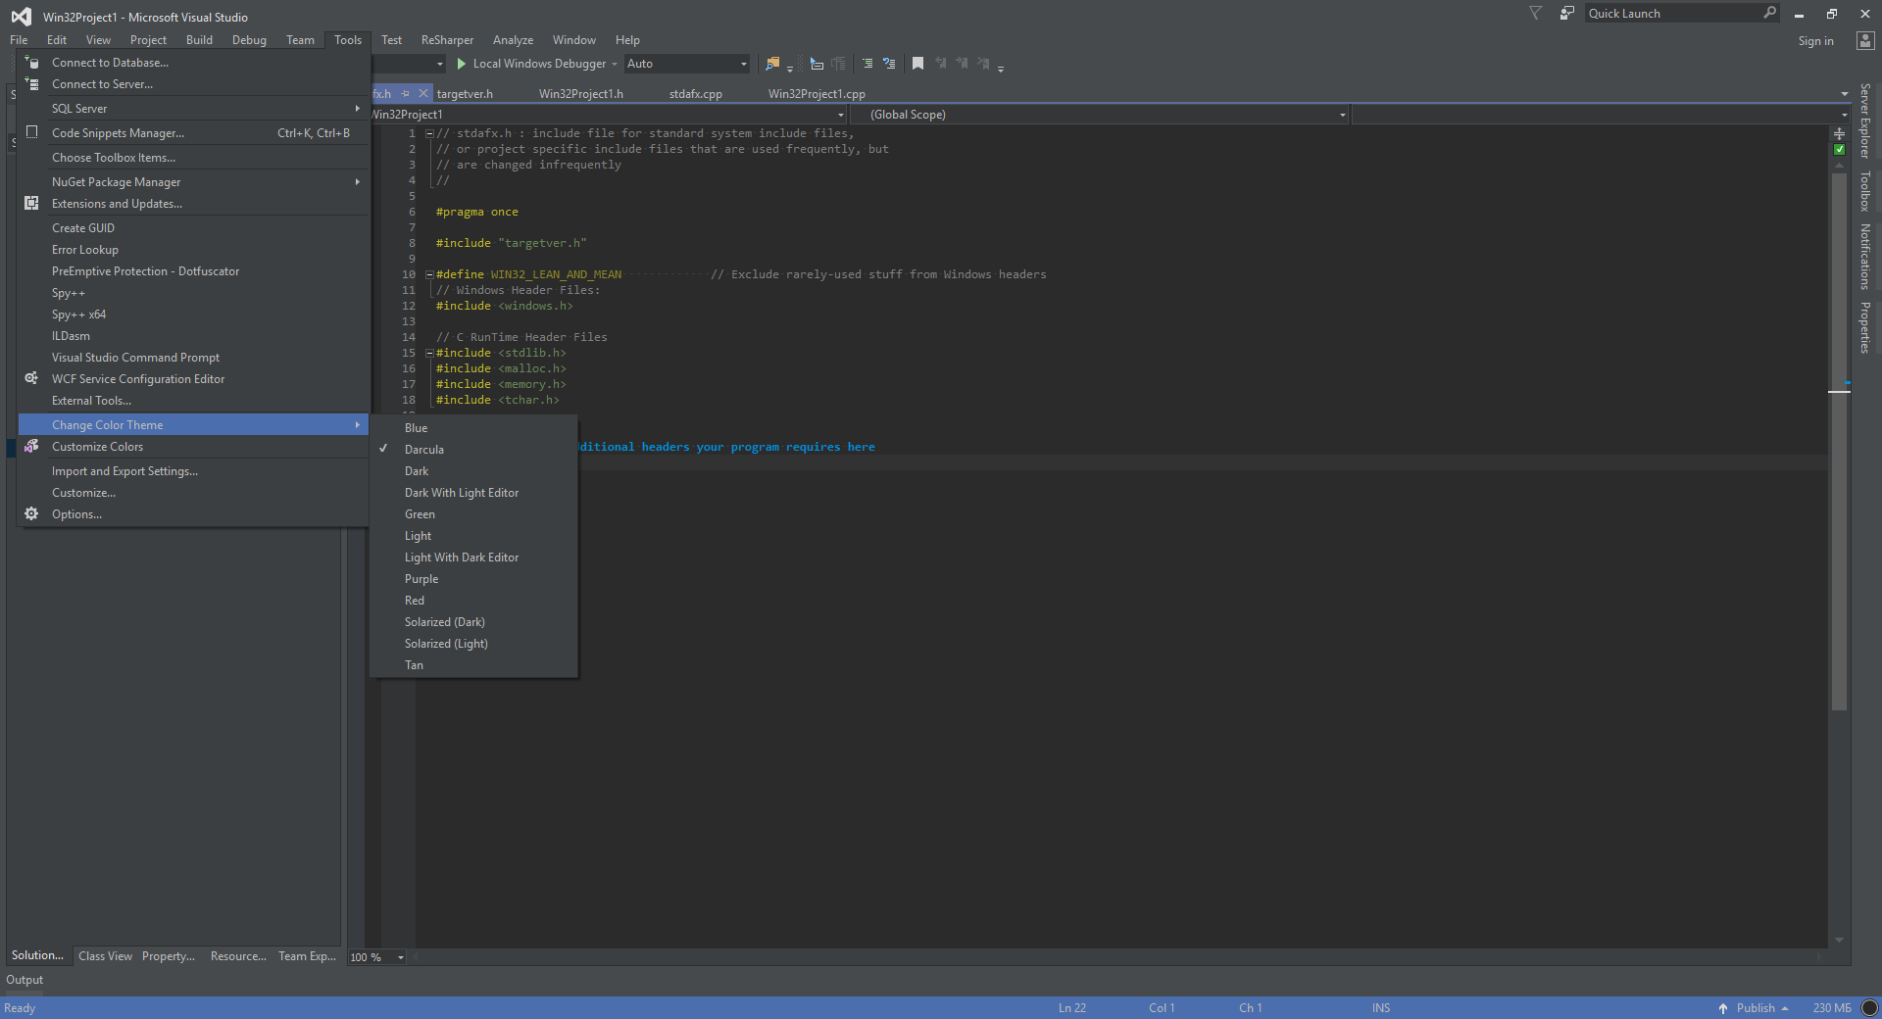The image size is (1882, 1019).
Task: Open the Local Windows Debugger dropdown arrow
Action: coord(615,64)
